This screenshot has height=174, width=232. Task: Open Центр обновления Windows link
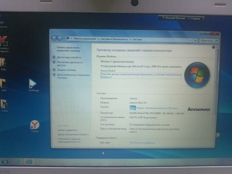tap(73, 134)
